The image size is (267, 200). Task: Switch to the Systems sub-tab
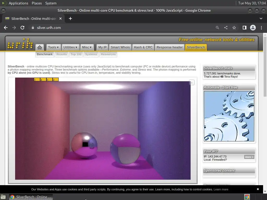coord(91,54)
